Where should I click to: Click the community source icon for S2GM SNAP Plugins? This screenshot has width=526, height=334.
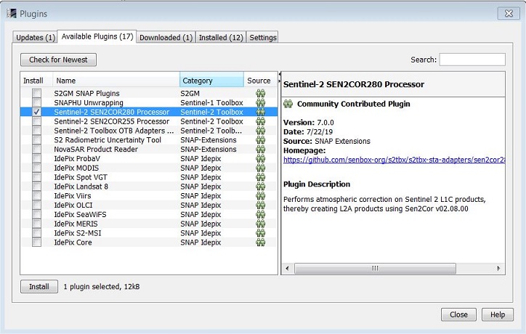260,94
